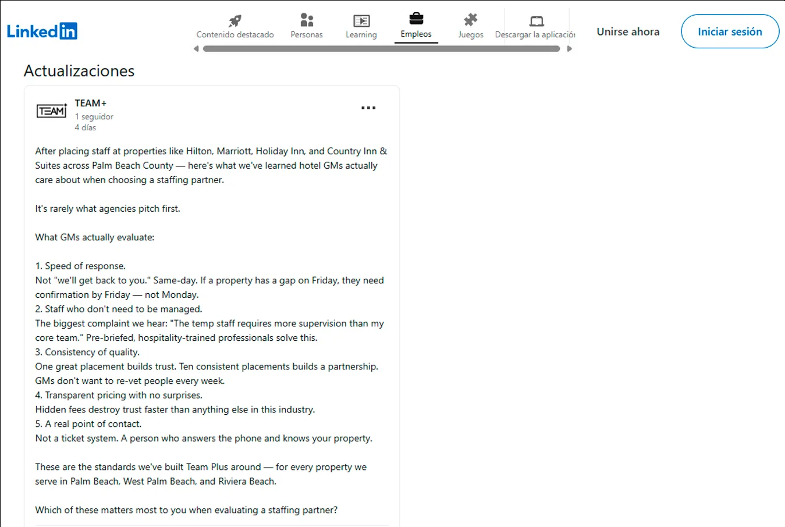Select the Personas people icon
785x527 pixels.
coord(307,20)
